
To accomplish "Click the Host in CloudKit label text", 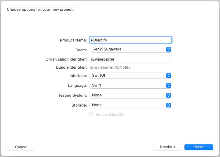I will (110, 115).
